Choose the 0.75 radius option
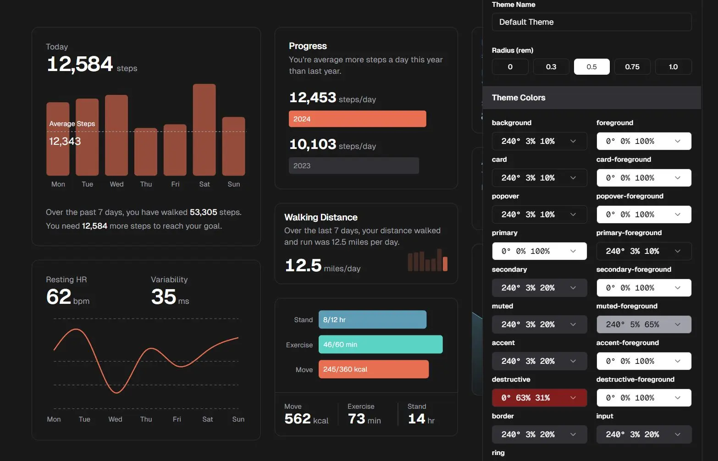This screenshot has width=718, height=461. [x=632, y=66]
